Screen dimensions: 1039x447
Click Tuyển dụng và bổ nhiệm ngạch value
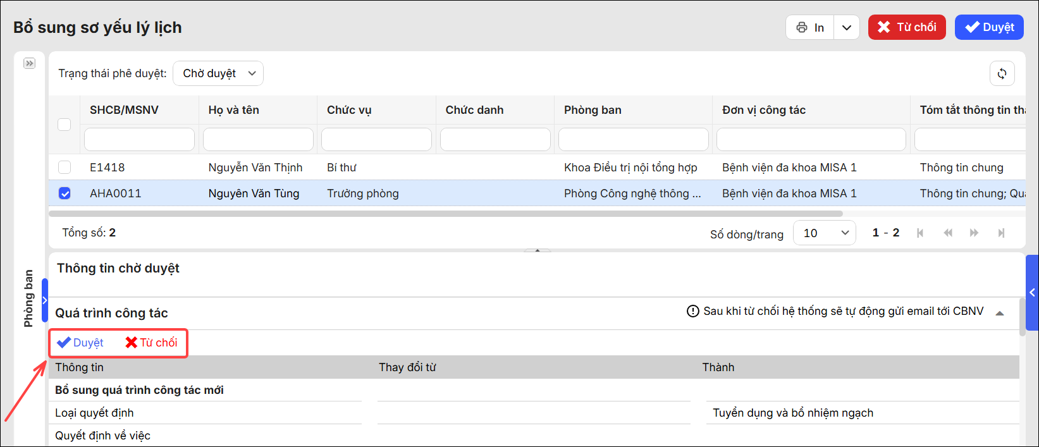click(793, 413)
